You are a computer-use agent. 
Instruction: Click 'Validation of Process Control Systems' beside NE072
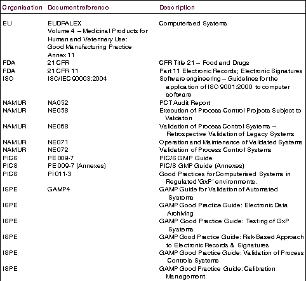coord(215,150)
